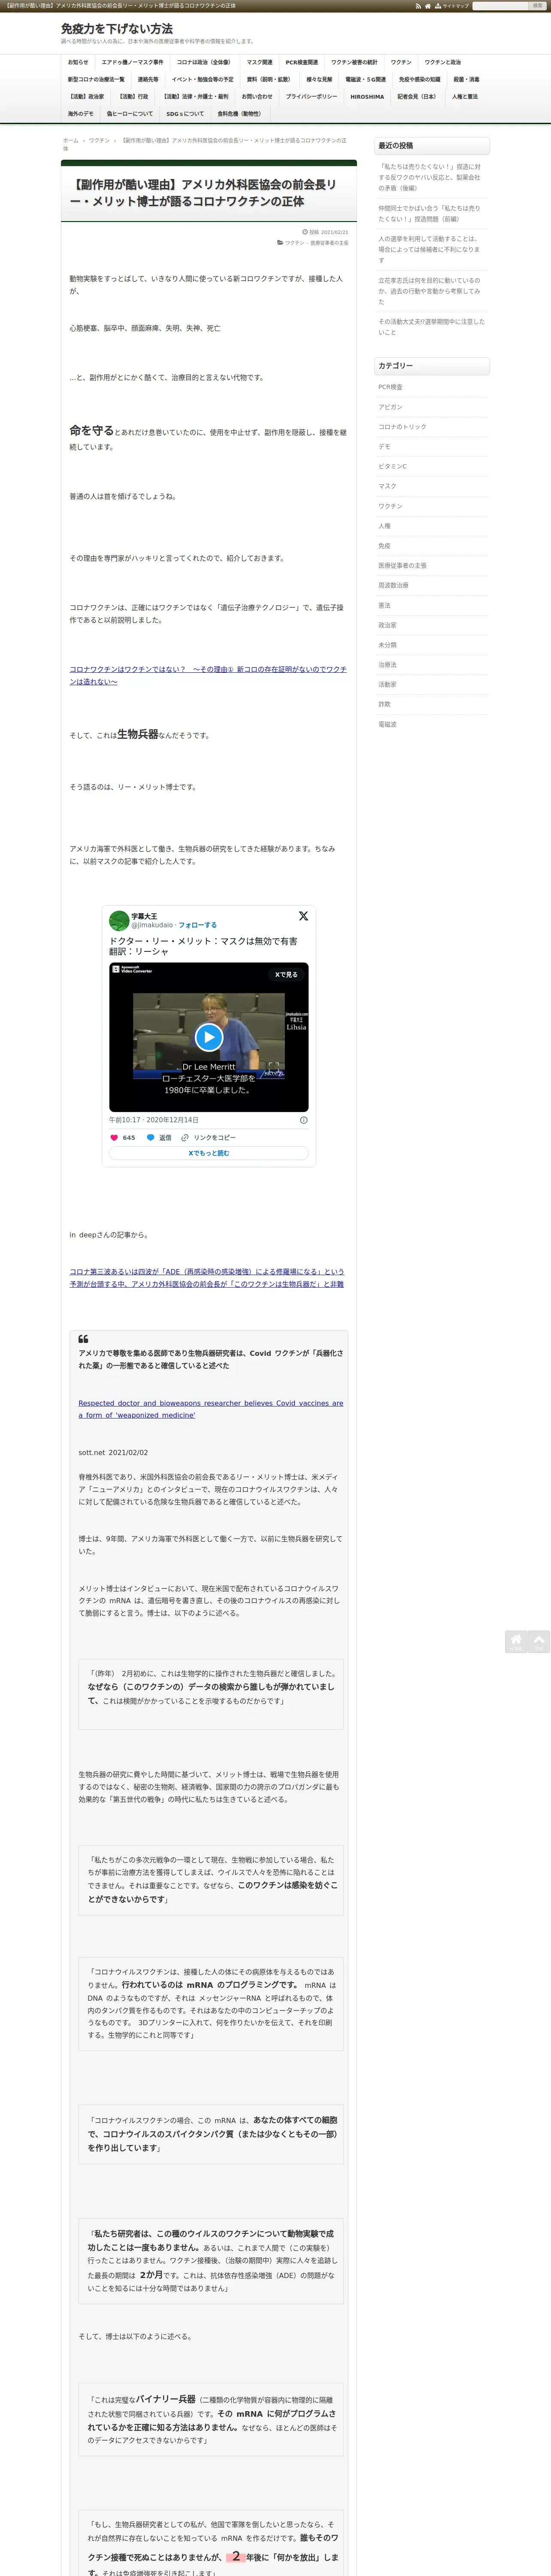
Task: Open the recent post 立花孝志氏は何を目的に
Action: 429,291
